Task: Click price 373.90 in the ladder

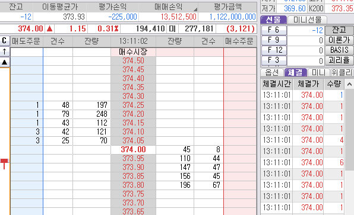Action: tap(133, 167)
